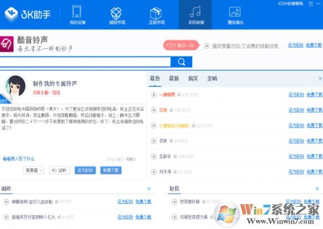Viewport: 323px width, 229px height.
Task: Click the 酷音铃声 pink logo icon
Action: point(7,44)
